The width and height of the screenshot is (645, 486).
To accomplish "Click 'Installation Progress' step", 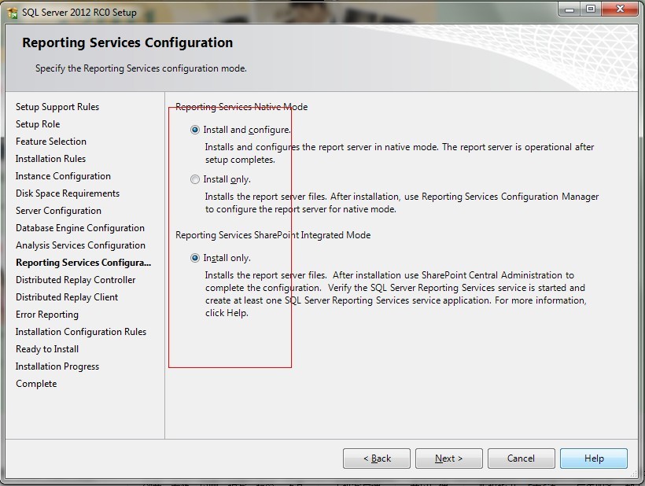I will (57, 366).
